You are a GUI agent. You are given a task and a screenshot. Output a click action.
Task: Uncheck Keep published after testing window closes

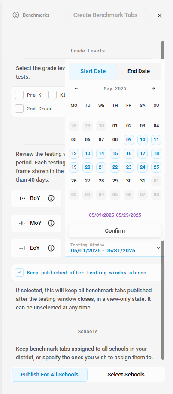[19, 273]
